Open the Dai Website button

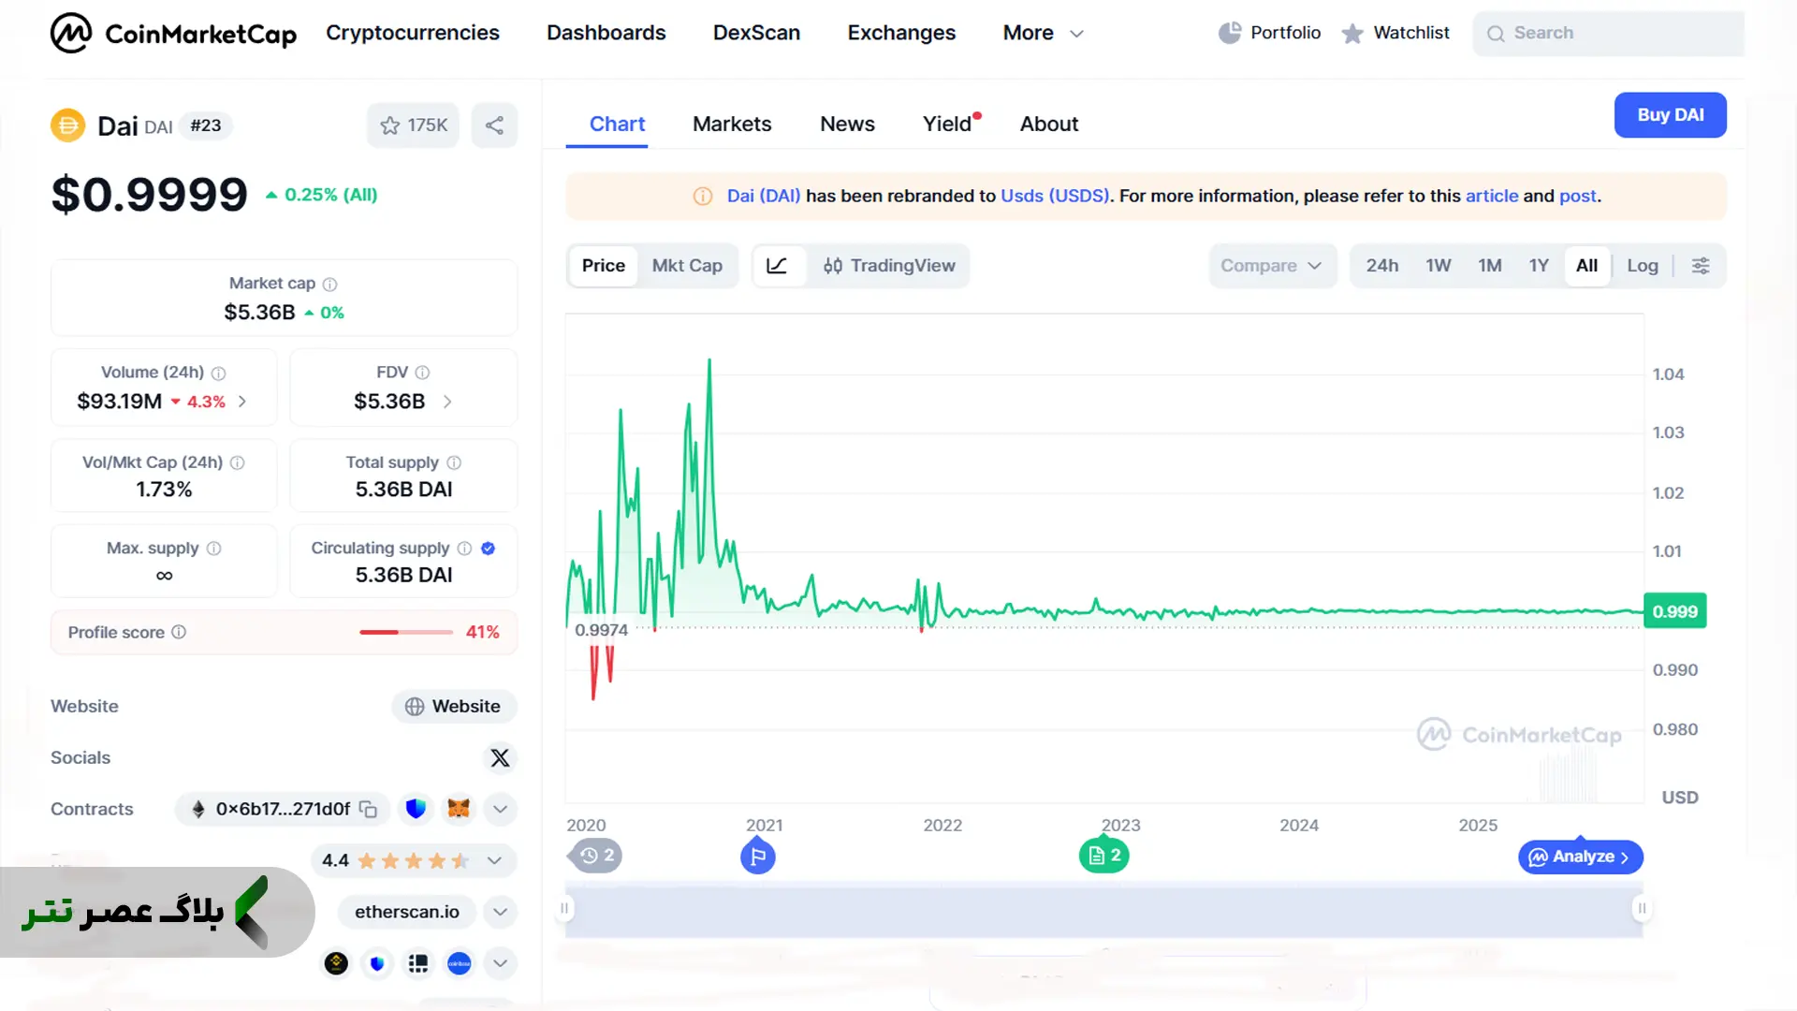tap(454, 706)
